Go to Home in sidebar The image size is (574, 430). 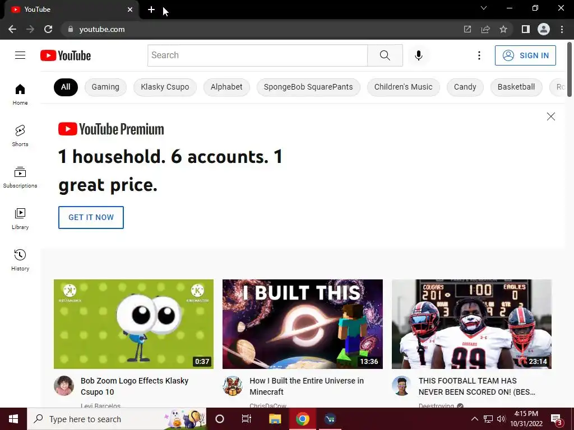[20, 94]
